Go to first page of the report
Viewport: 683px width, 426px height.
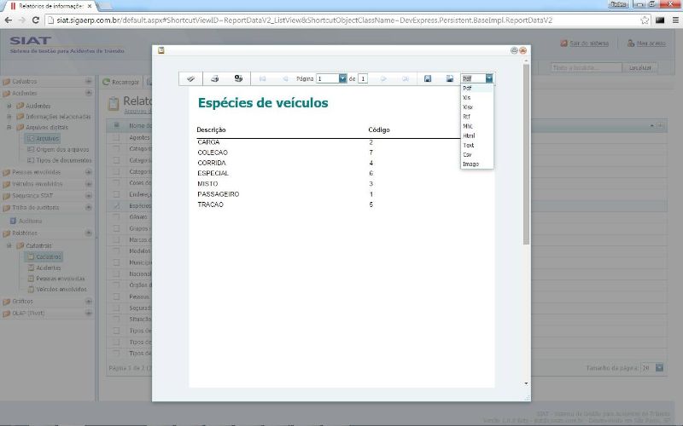(x=262, y=78)
